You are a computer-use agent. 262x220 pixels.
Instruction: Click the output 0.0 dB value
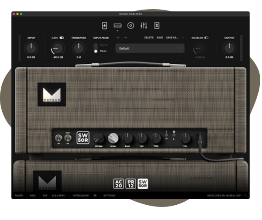click(x=229, y=57)
